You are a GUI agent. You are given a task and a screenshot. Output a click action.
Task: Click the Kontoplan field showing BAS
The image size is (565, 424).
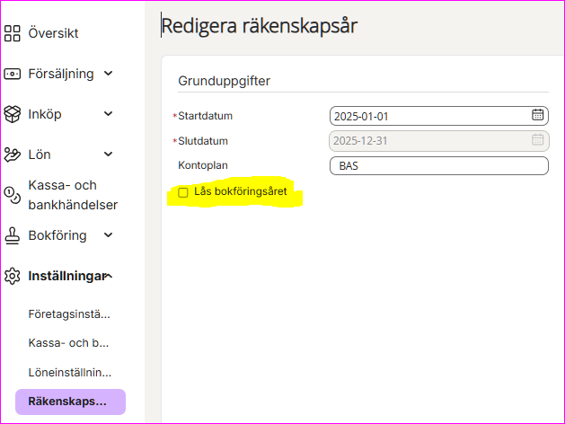click(439, 165)
